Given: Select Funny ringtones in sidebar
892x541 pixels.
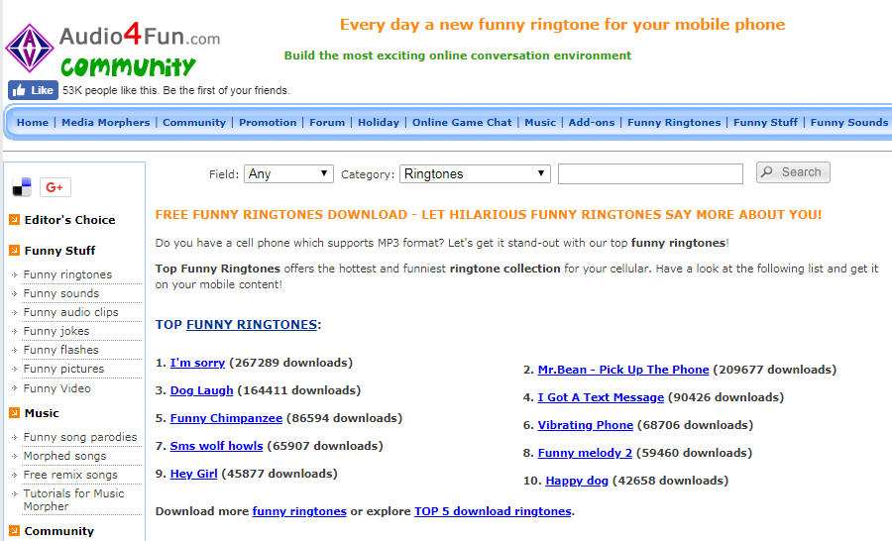Looking at the screenshot, I should click(x=67, y=274).
